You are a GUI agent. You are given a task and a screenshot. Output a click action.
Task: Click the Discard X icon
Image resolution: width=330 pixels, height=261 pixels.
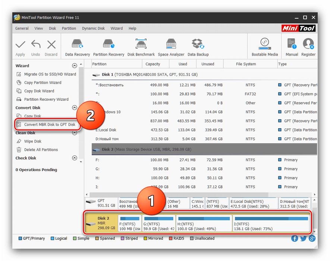coord(51,45)
